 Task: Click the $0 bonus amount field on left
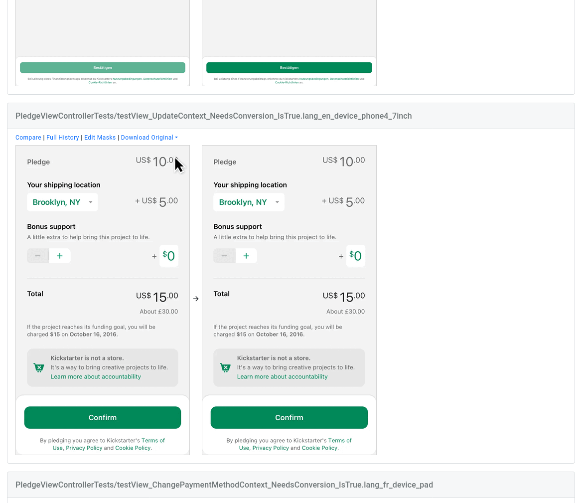point(169,256)
